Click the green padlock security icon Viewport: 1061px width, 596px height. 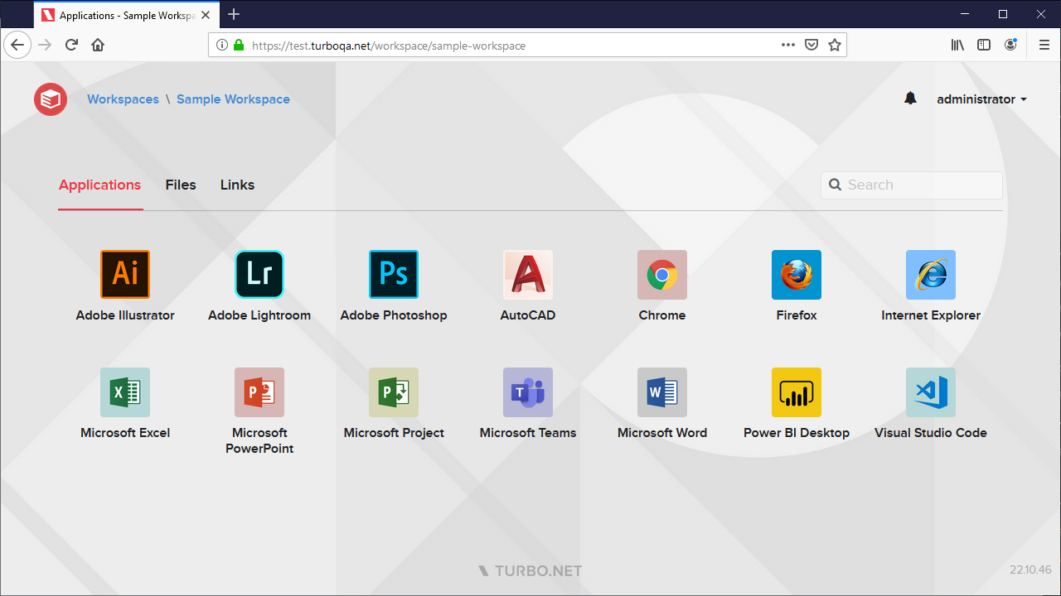coord(239,46)
